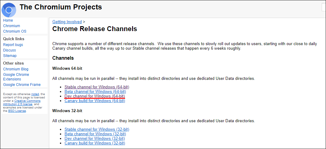Open Beta channel for Windows 64-bit
The height and width of the screenshot is (149, 326).
coord(95,92)
